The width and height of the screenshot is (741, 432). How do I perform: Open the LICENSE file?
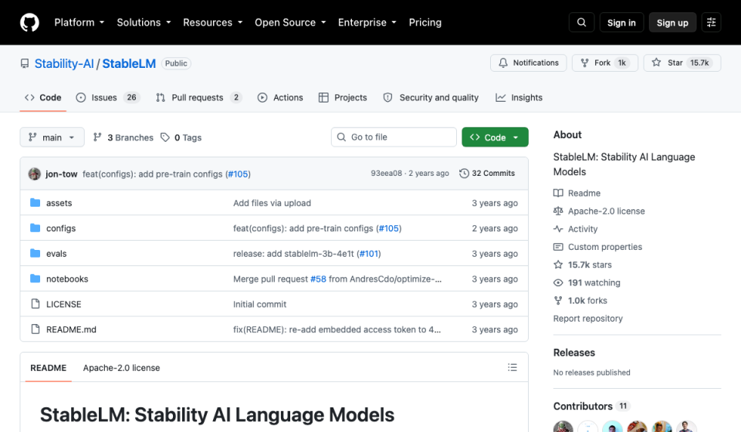click(x=64, y=305)
